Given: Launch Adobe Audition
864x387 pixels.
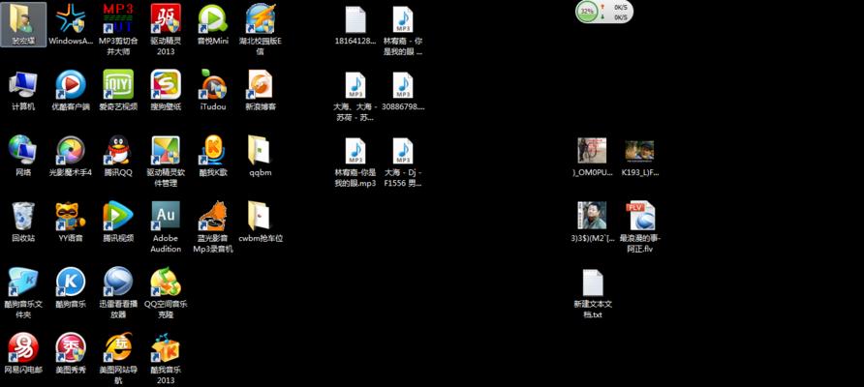Looking at the screenshot, I should 166,226.
